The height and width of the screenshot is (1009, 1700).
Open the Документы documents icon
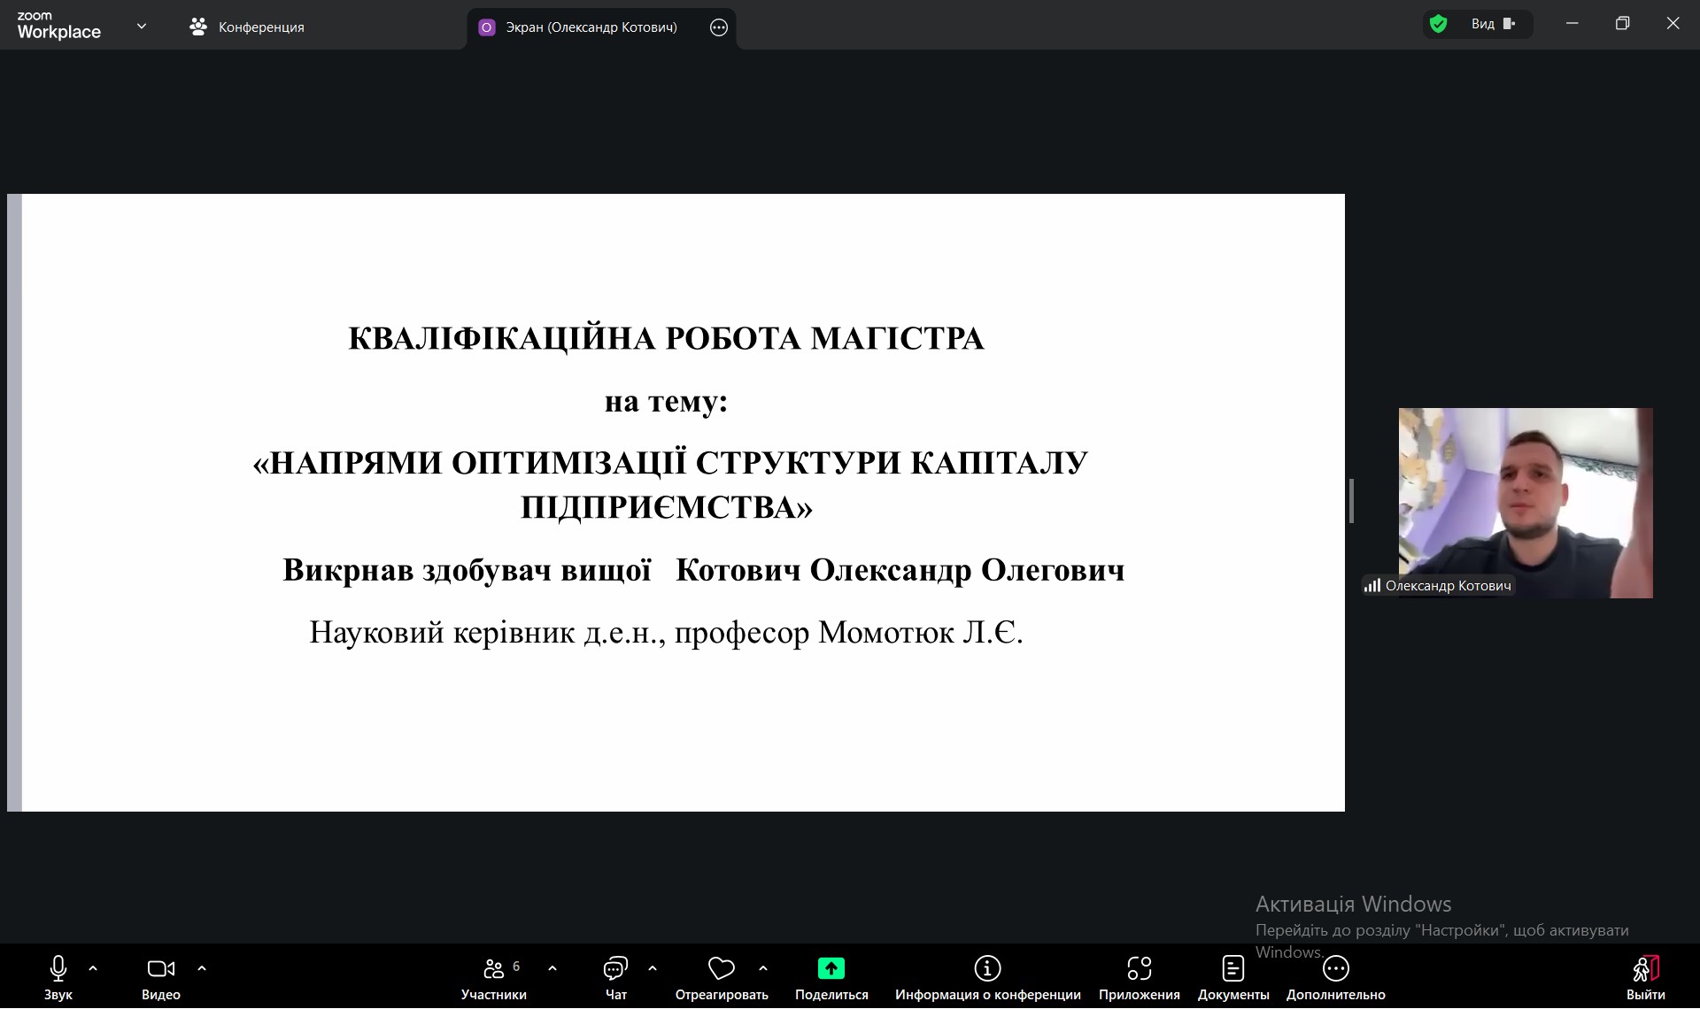coord(1232,969)
